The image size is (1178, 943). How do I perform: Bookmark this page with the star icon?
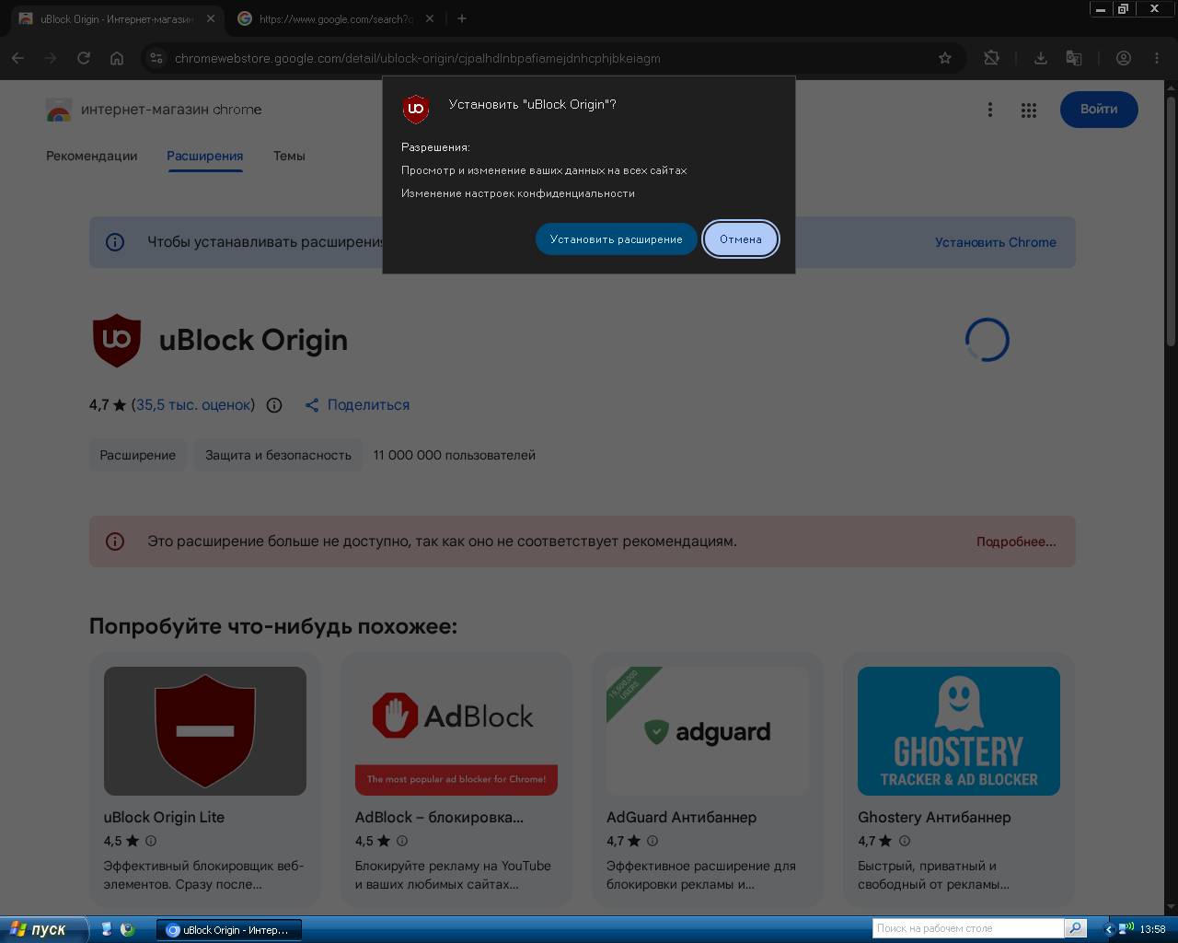pyautogui.click(x=945, y=58)
